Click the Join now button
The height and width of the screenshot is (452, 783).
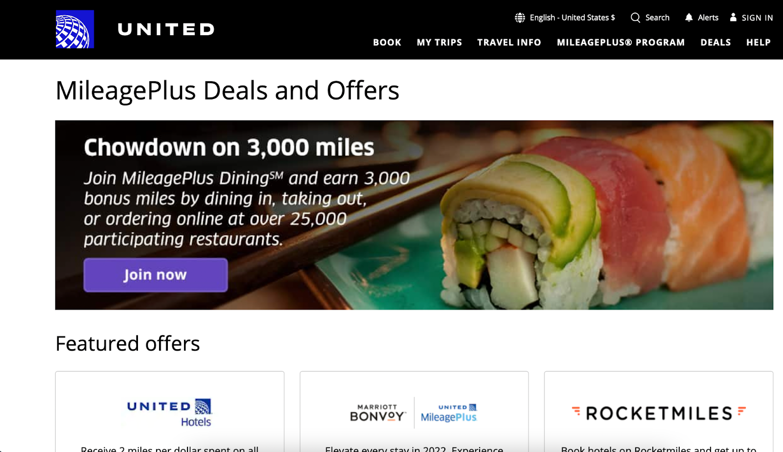pyautogui.click(x=156, y=275)
